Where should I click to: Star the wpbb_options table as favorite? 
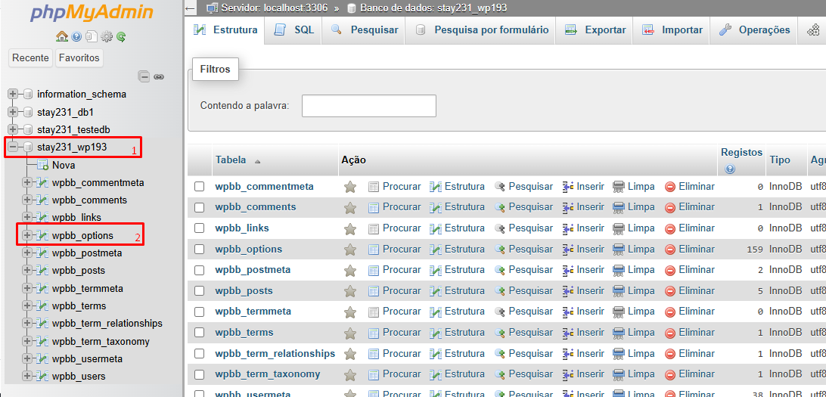pyautogui.click(x=349, y=250)
